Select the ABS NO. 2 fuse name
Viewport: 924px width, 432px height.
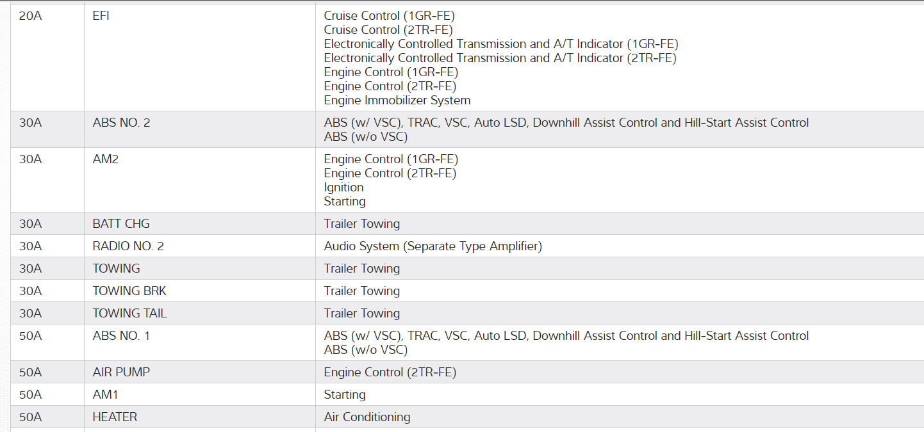pyautogui.click(x=121, y=122)
